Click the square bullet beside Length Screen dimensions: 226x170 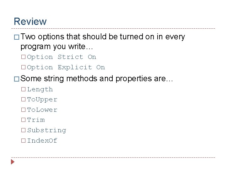pos(23,89)
